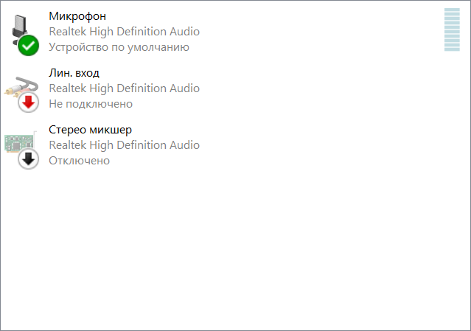Select the Лин. вход device name
The image size is (471, 331).
click(x=74, y=72)
